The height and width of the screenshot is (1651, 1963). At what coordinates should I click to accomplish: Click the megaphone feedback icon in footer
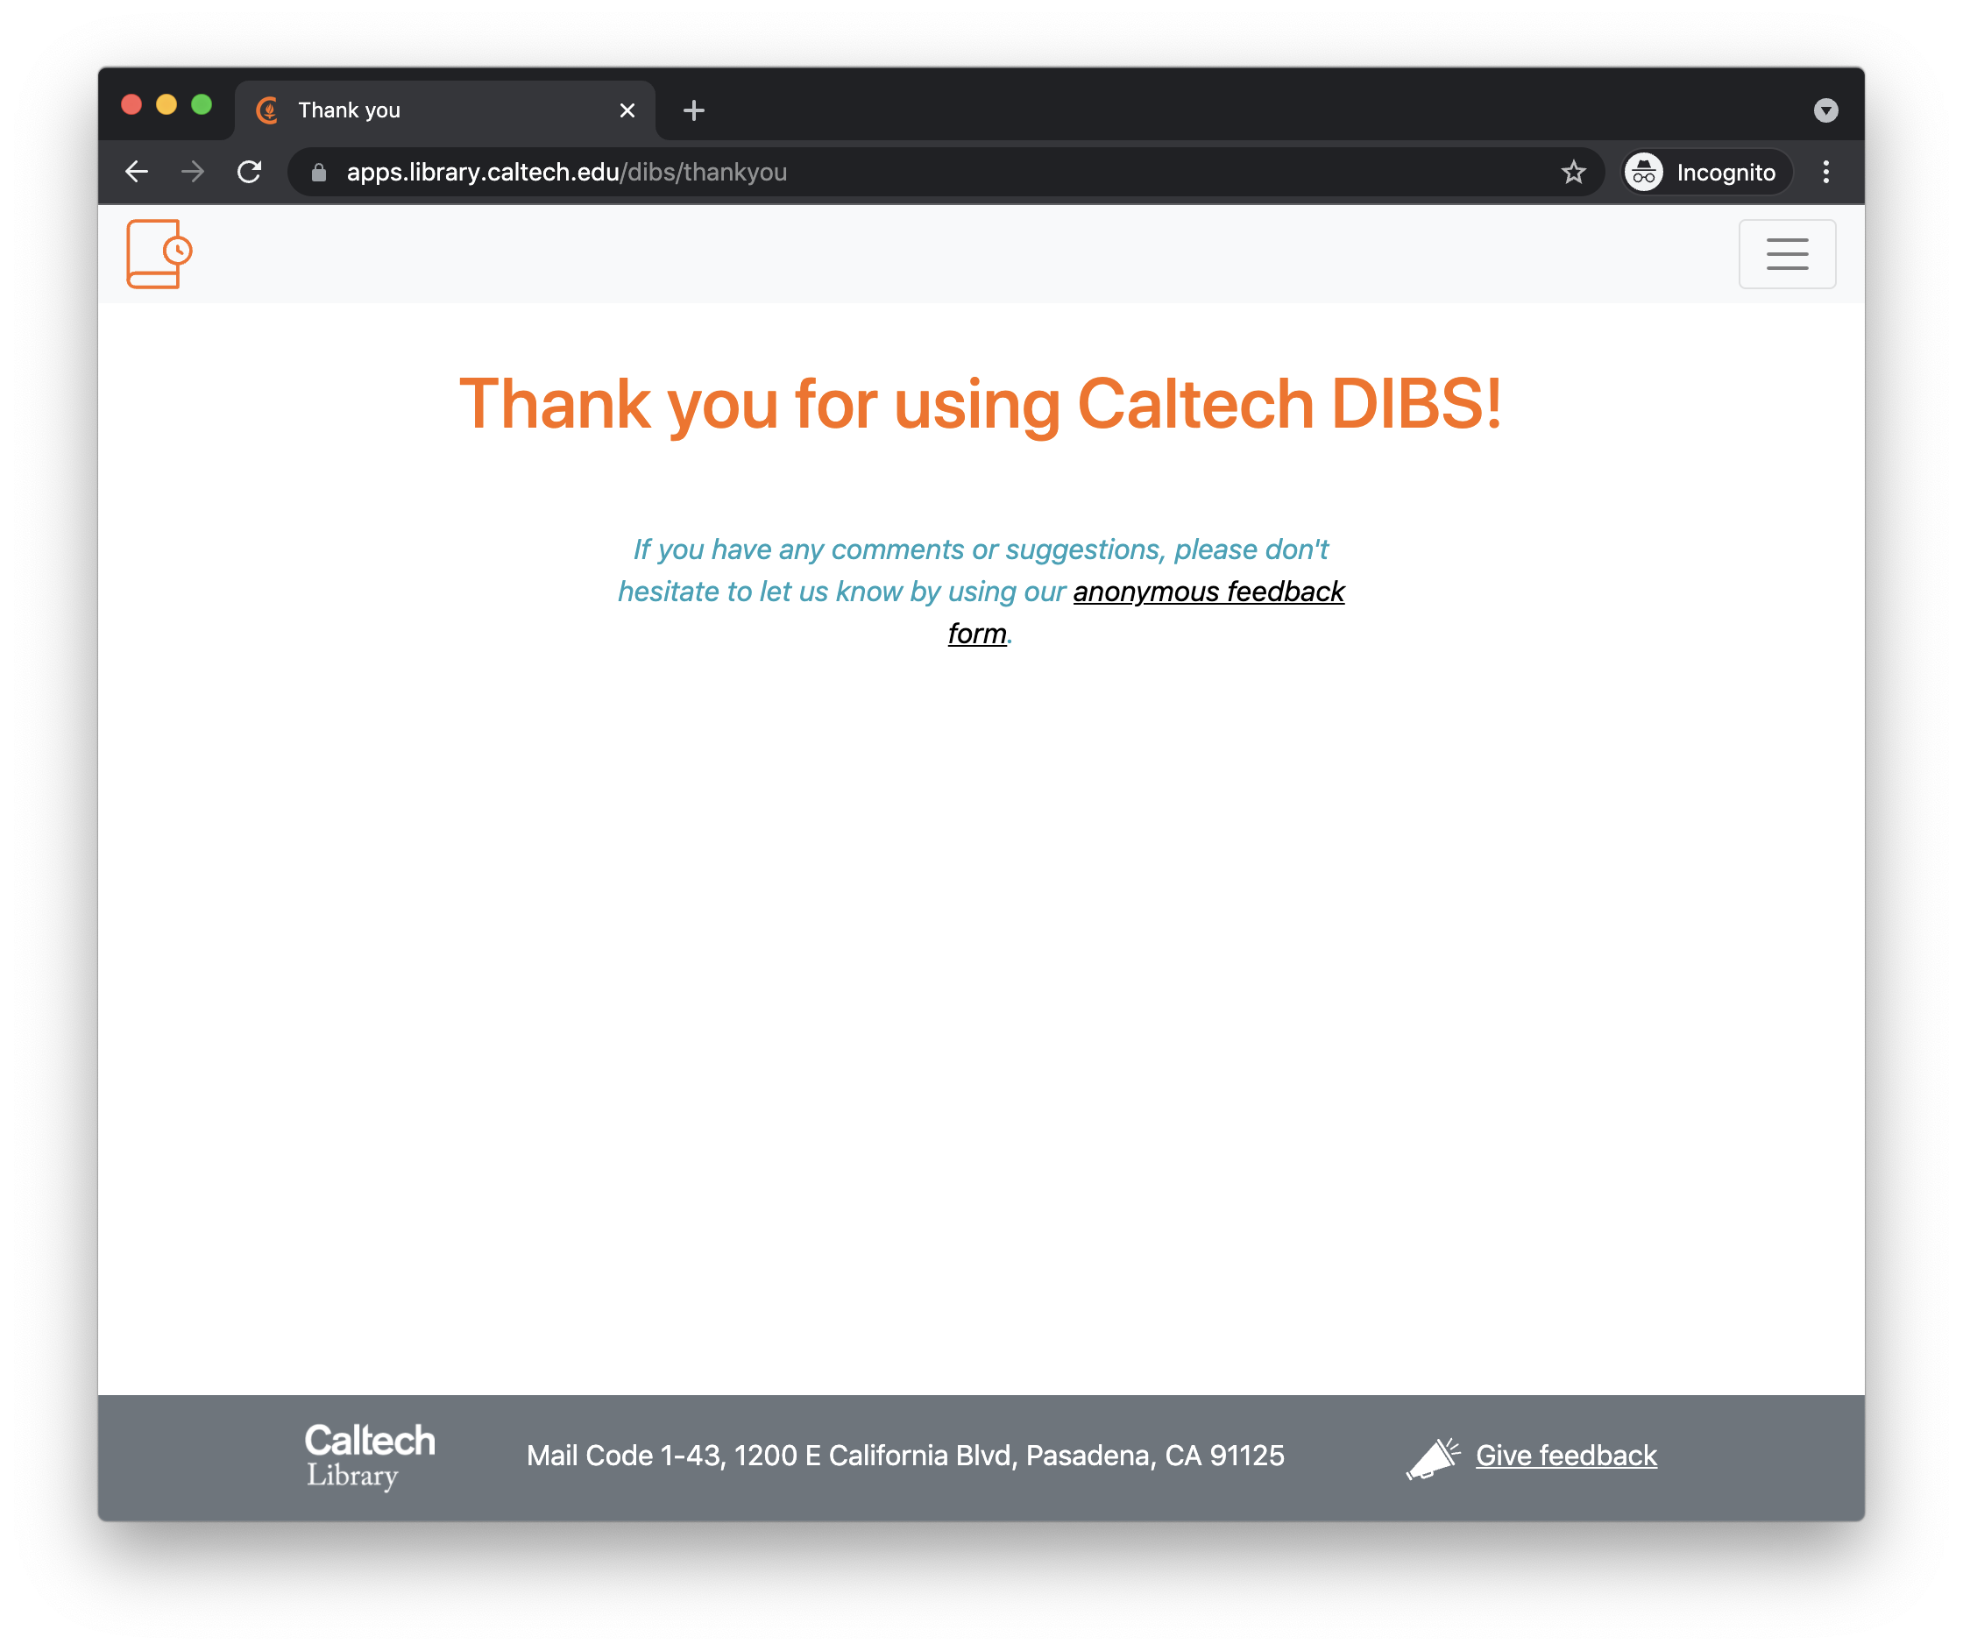(1429, 1455)
